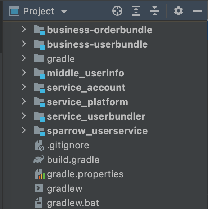Select the middle_userinfo module
This screenshot has width=208, height=209.
tap(85, 73)
